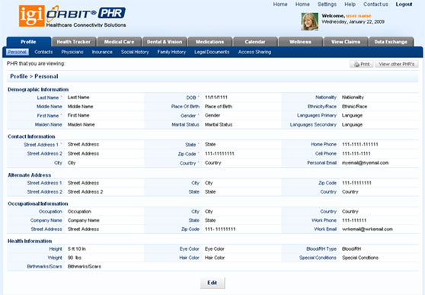This screenshot has height=295, width=425.
Task: Open the View Claims tab
Action: (346, 42)
